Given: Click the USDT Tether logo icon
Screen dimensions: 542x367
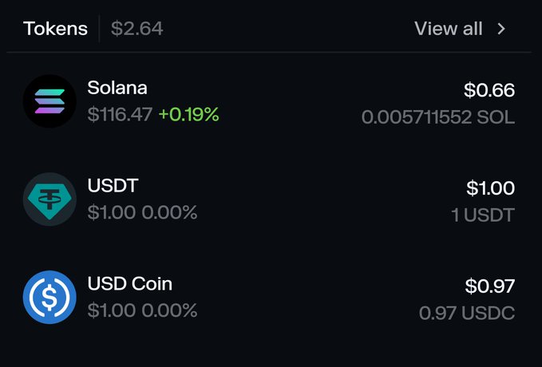Looking at the screenshot, I should (x=49, y=199).
